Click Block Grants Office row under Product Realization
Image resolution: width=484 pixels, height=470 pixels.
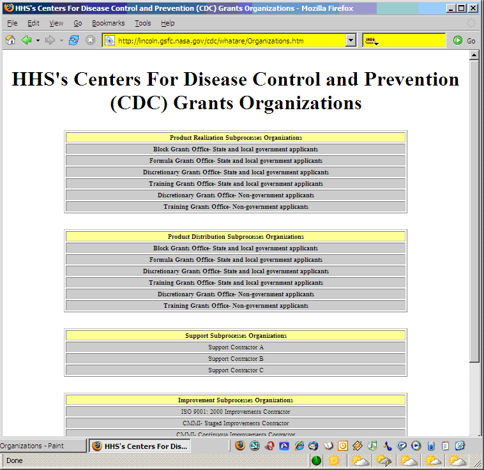[x=236, y=149]
